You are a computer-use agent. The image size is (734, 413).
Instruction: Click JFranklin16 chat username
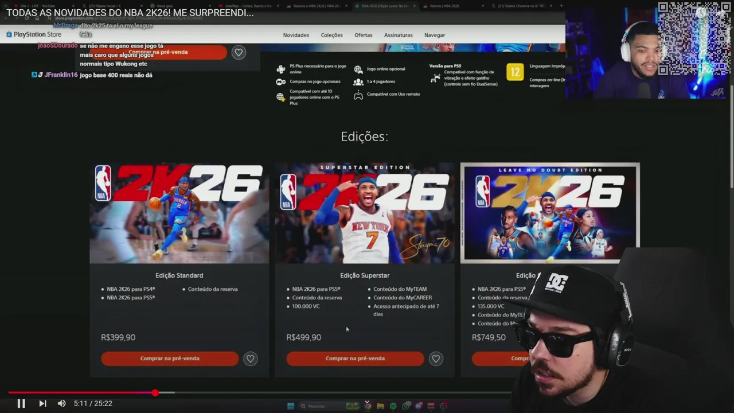61,75
